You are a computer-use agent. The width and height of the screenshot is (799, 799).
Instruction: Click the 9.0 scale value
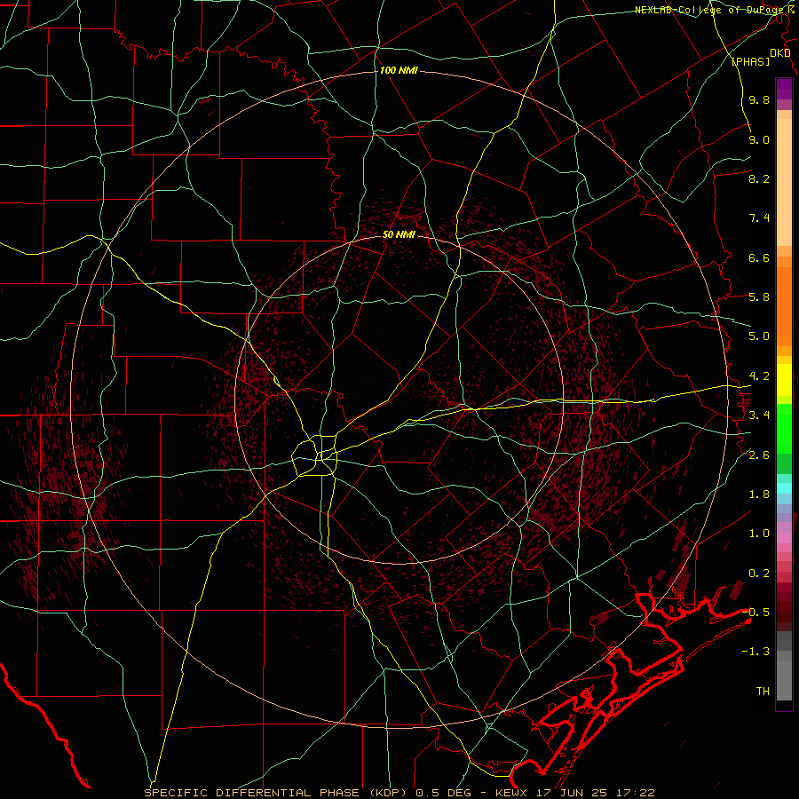coord(759,139)
